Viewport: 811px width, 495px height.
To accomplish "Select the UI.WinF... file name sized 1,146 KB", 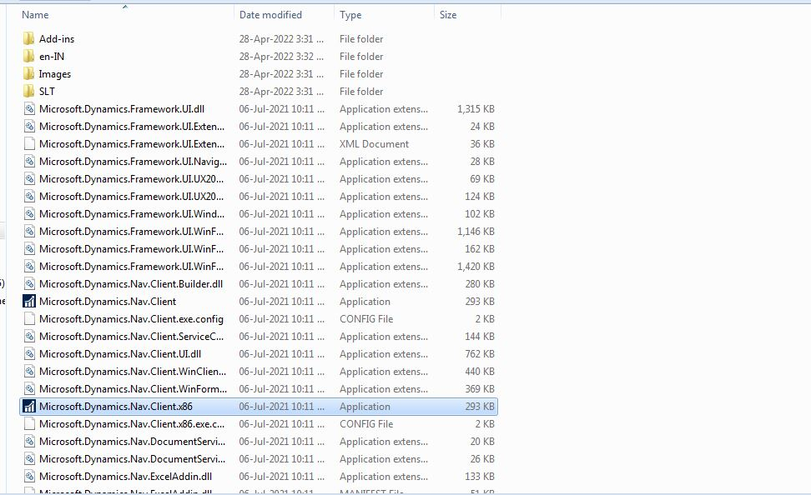I will pos(131,232).
